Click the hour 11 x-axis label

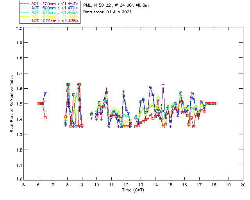(x=111, y=185)
